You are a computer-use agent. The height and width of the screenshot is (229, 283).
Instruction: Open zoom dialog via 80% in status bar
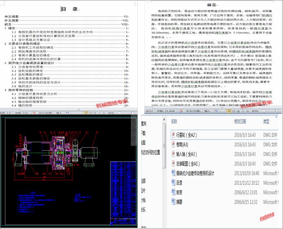255,111
